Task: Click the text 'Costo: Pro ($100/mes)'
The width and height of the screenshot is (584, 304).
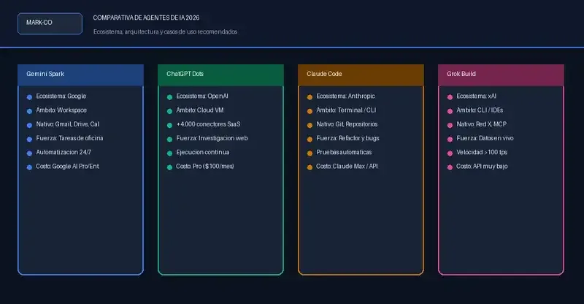Action: 205,167
